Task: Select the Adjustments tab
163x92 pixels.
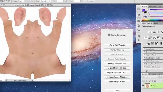Action: [147, 23]
